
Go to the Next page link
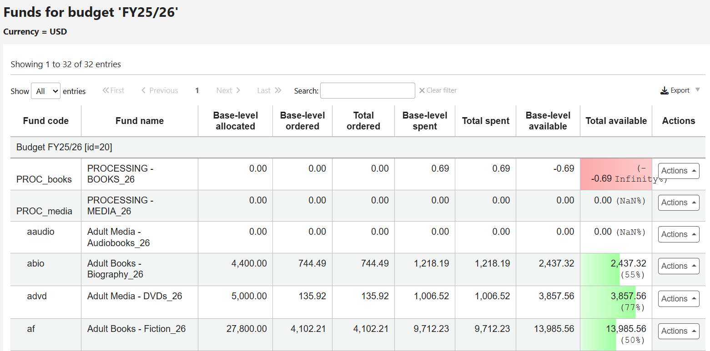pyautogui.click(x=228, y=91)
